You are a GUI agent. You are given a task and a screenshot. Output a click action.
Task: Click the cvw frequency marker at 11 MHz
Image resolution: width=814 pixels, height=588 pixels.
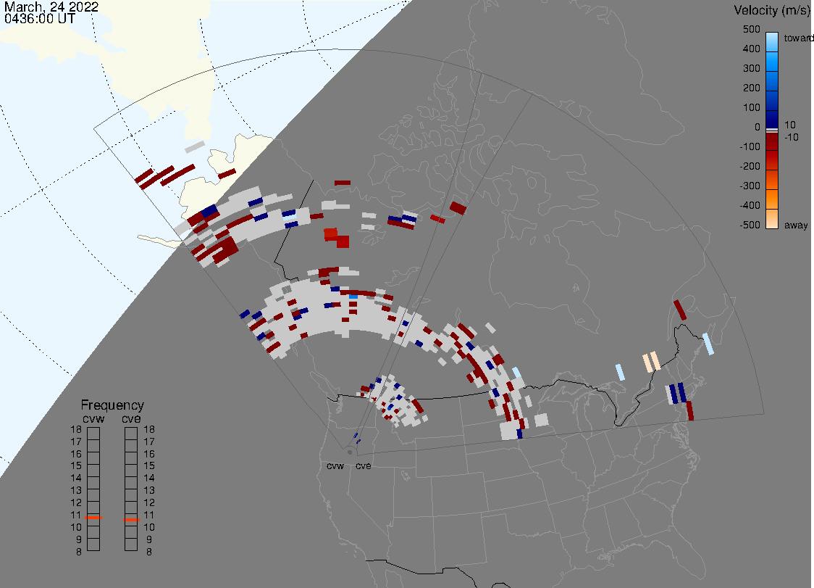tap(93, 517)
